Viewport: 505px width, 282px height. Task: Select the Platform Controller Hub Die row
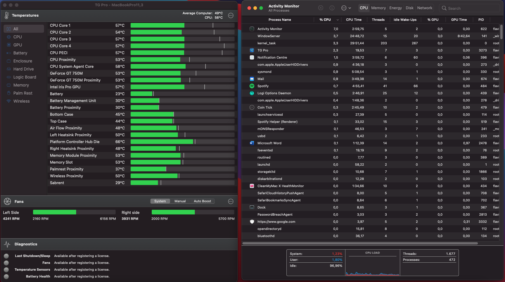click(x=142, y=142)
